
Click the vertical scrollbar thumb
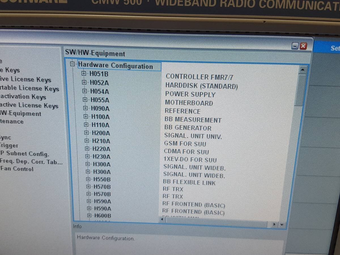(x=300, y=90)
